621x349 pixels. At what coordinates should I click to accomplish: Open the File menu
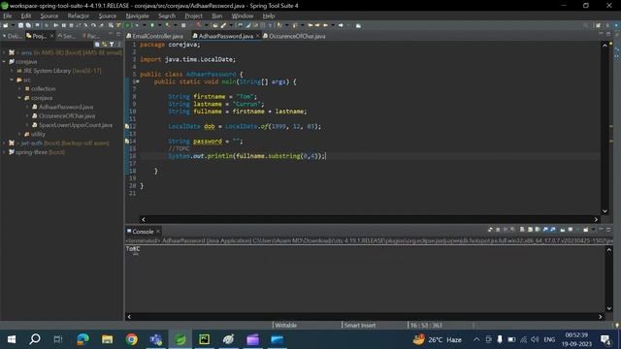(7, 16)
